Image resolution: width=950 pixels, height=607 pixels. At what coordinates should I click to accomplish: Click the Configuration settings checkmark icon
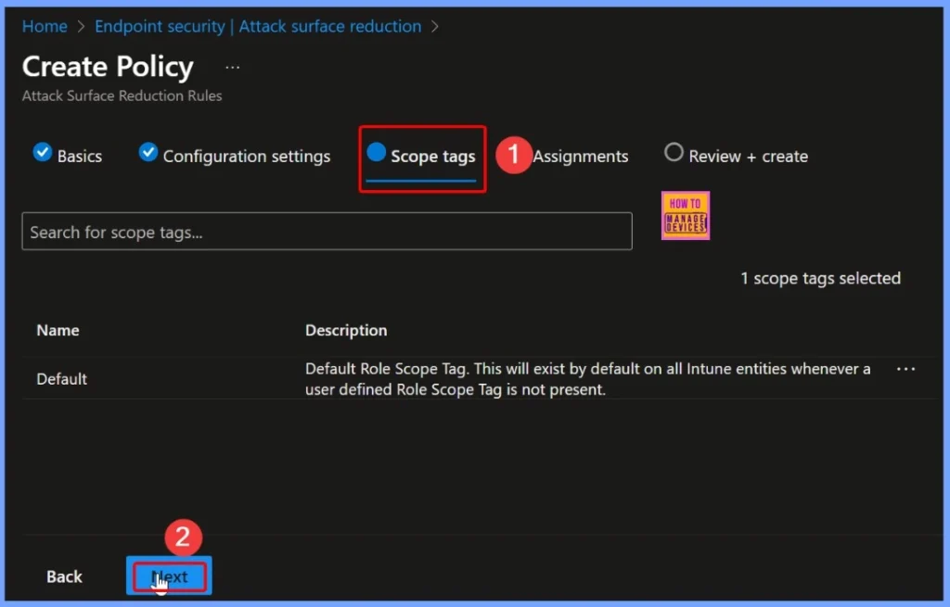pos(148,153)
